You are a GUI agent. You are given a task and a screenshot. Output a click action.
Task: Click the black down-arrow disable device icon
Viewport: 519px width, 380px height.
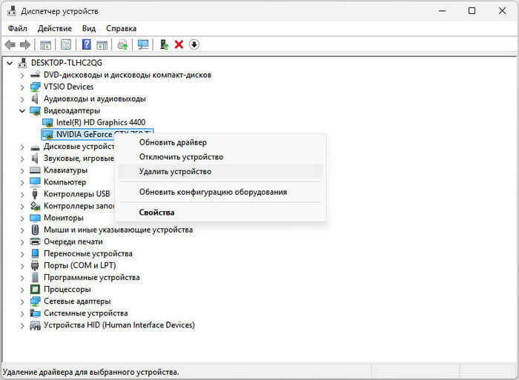pos(194,44)
